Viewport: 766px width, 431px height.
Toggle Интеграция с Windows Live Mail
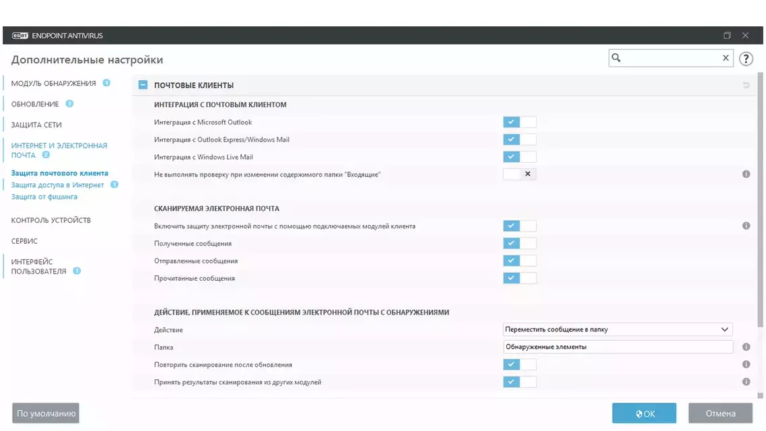(520, 157)
